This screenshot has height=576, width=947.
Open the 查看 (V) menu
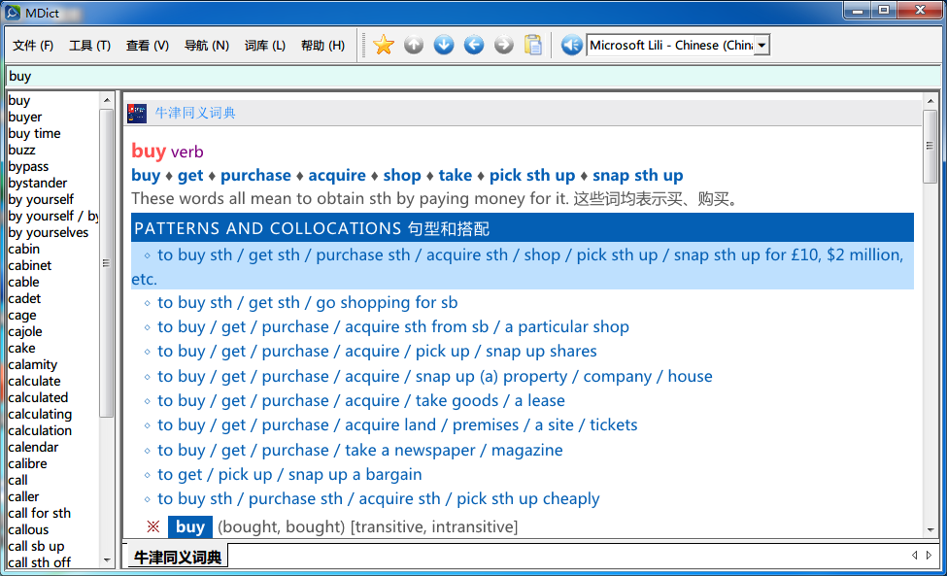(x=148, y=46)
